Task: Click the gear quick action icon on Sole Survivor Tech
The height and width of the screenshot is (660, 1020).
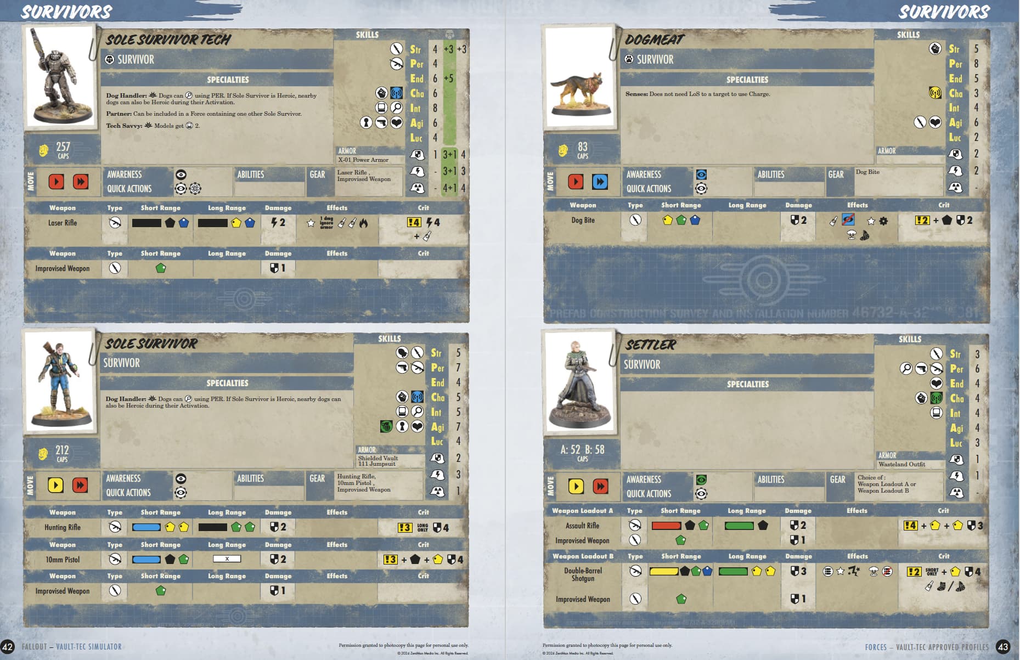Action: (195, 189)
